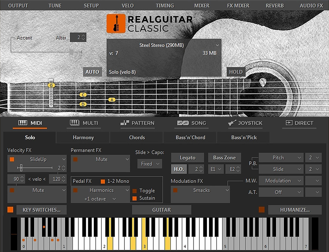Switch to the Harmony tab

[83, 138]
